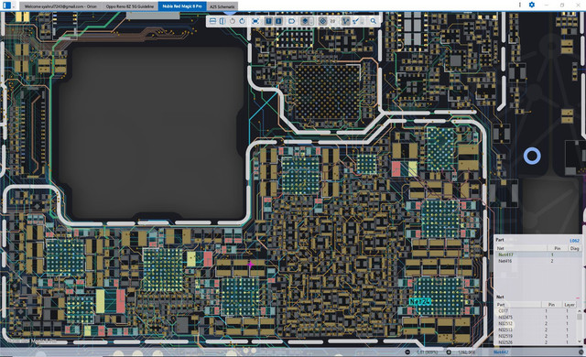Screen dimensions: 586x357
Task: Click the fit-to-screen icon
Action: point(255,21)
